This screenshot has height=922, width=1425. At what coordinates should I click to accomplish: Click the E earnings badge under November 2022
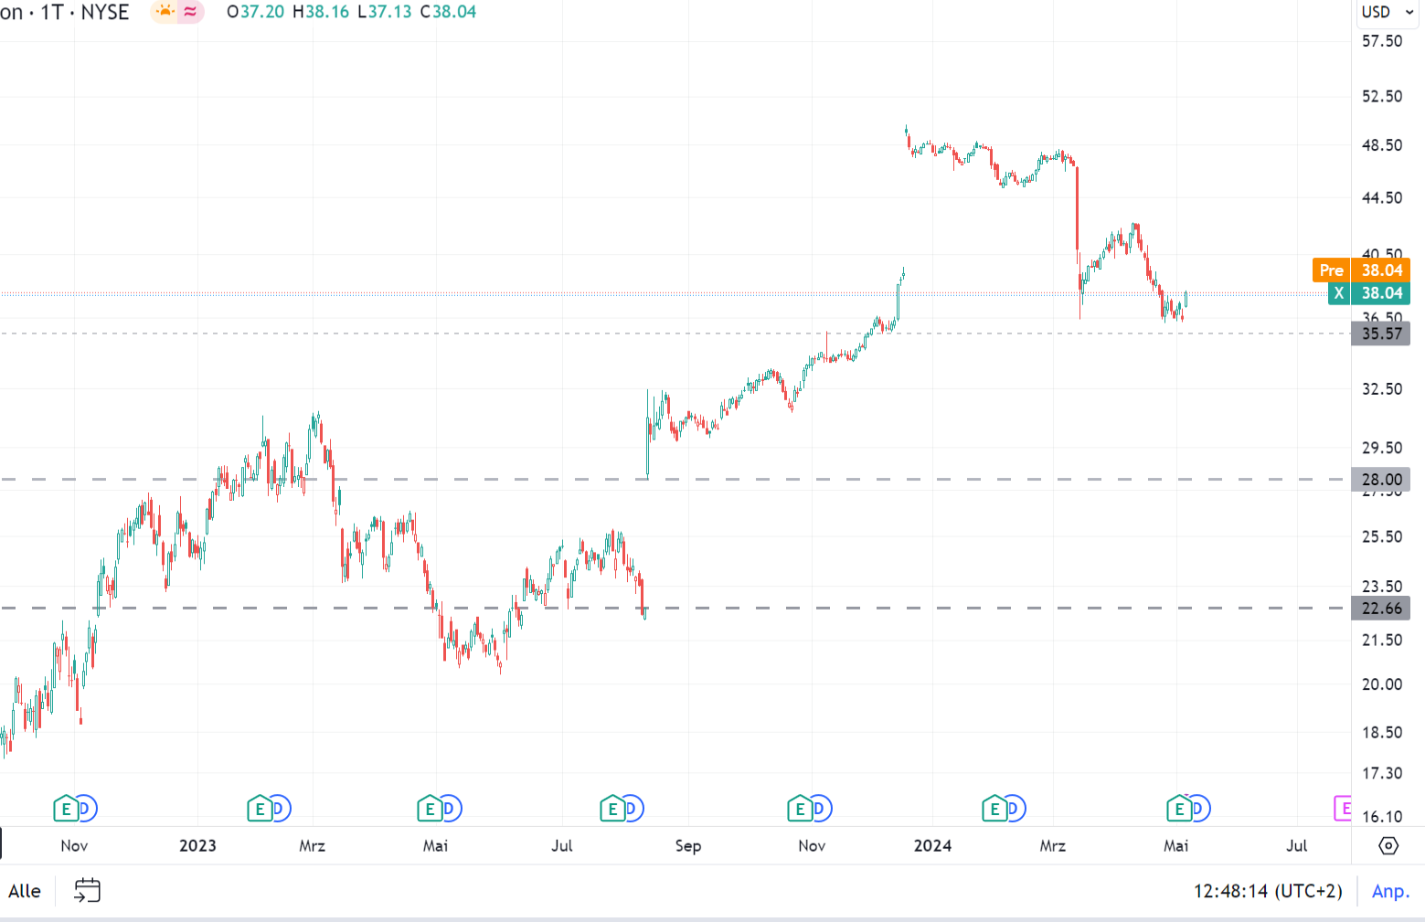(x=65, y=809)
